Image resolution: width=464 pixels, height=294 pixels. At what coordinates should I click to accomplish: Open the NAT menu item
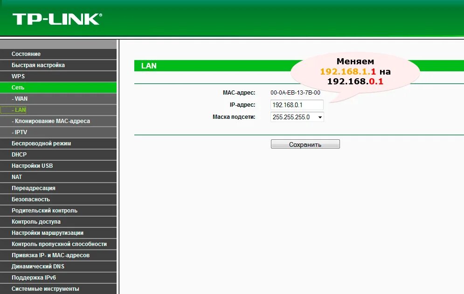tap(58, 177)
